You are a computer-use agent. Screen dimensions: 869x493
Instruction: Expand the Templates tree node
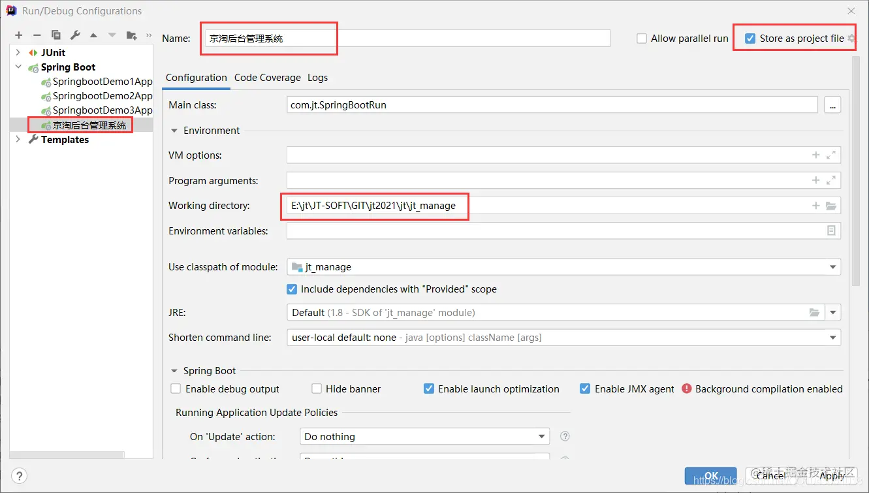(x=18, y=140)
